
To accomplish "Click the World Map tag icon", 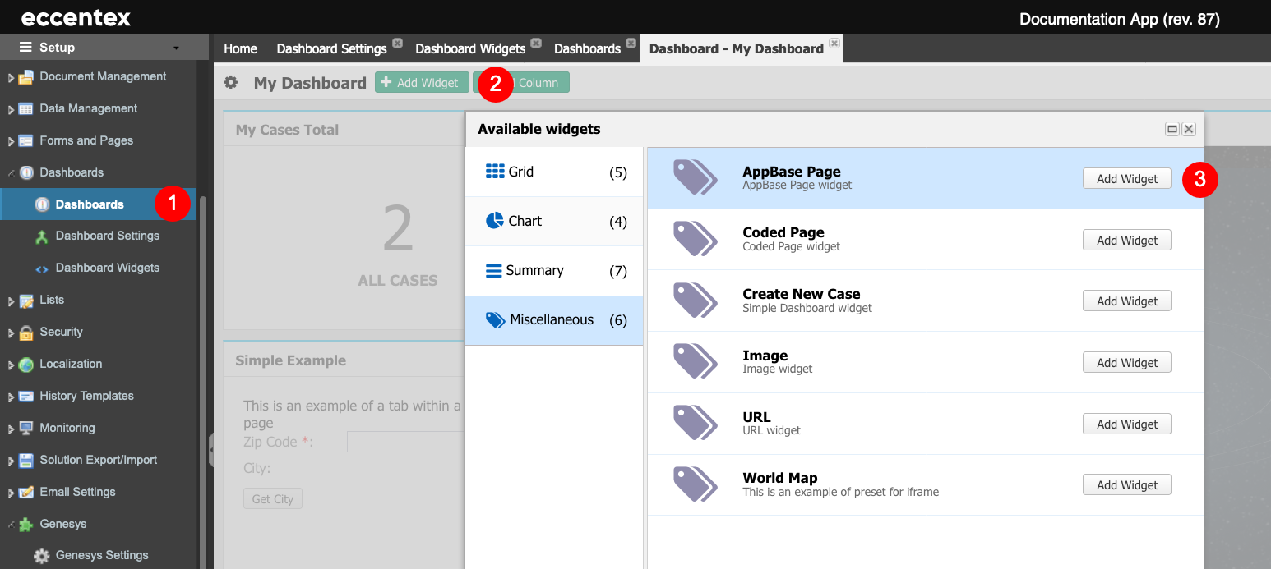I will coord(696,484).
